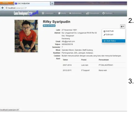137x113 pixels.
Task: Click the site identity globe icon
Action: pyautogui.click(x=7, y=8)
